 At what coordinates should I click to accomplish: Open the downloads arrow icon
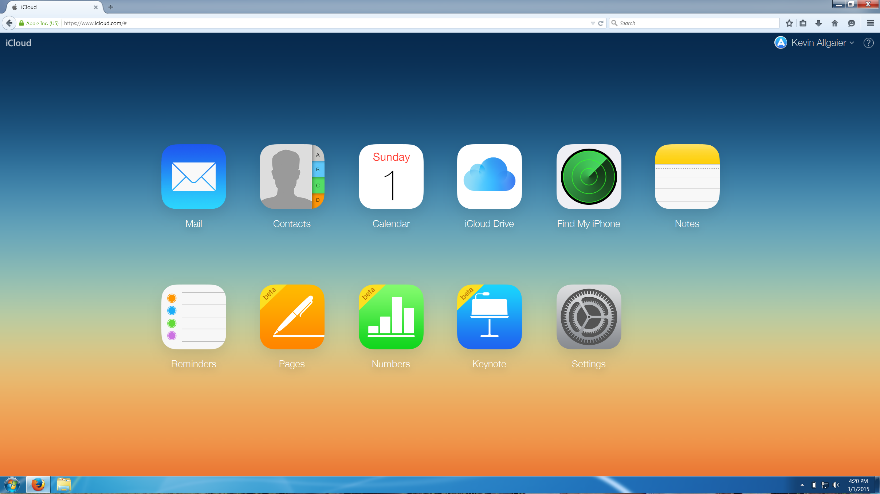819,23
